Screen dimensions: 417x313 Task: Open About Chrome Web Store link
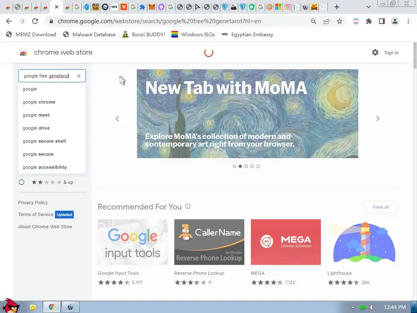click(45, 227)
